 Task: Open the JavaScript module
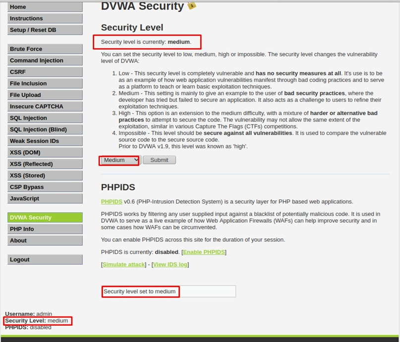click(45, 198)
